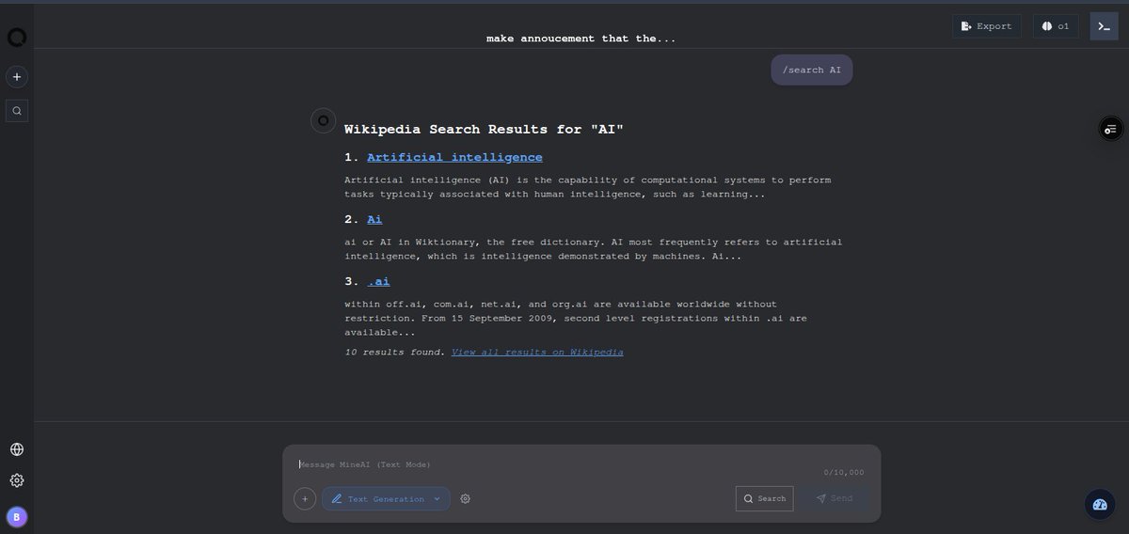
Task: Click the 10 results found text
Action: click(x=395, y=352)
